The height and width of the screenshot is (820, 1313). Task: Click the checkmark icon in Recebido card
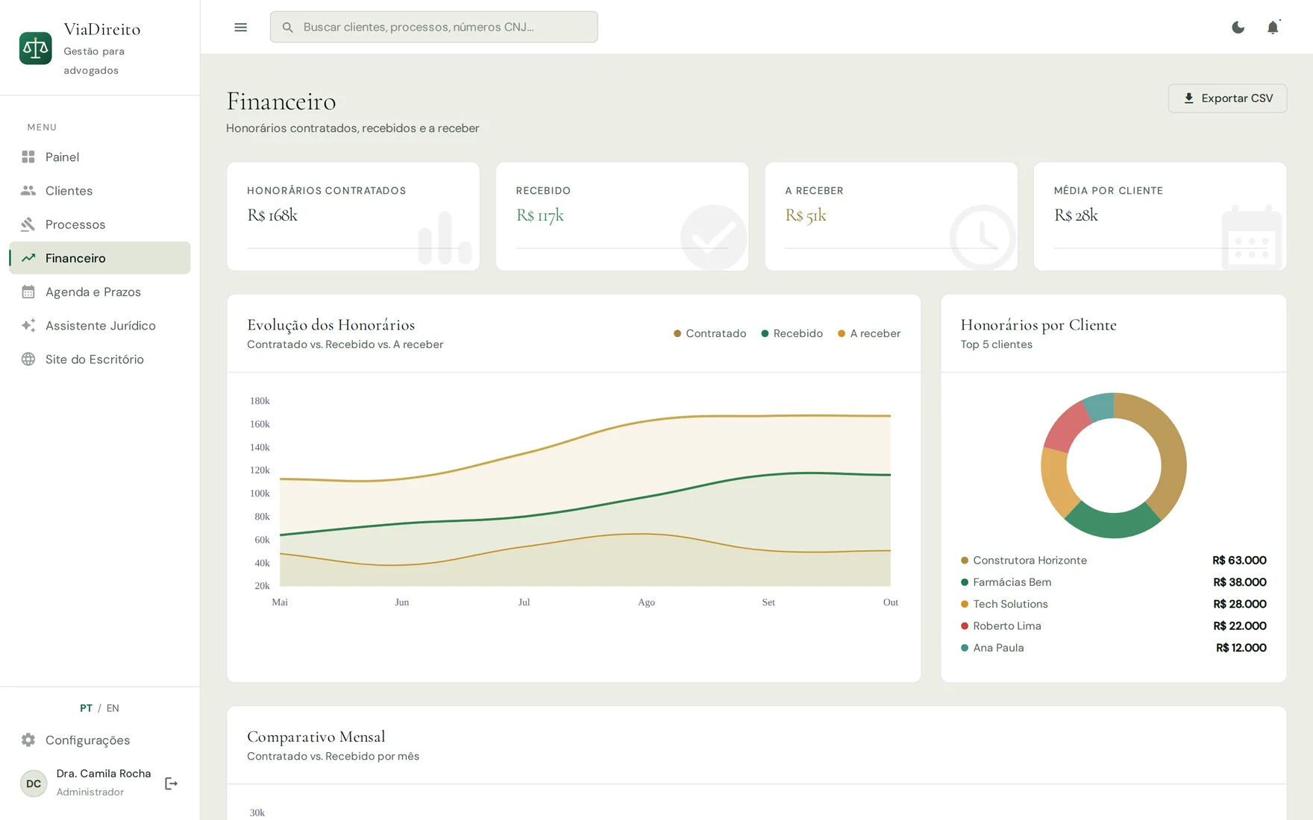click(714, 238)
